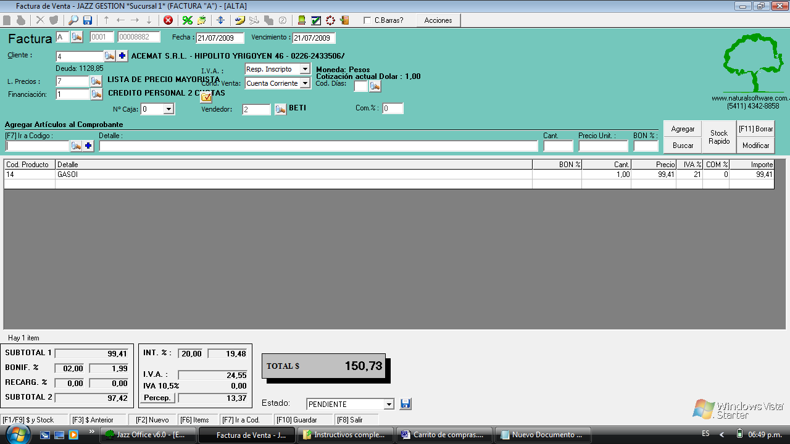Click the red dotted circle toolbar icon
The height and width of the screenshot is (444, 790).
point(330,20)
